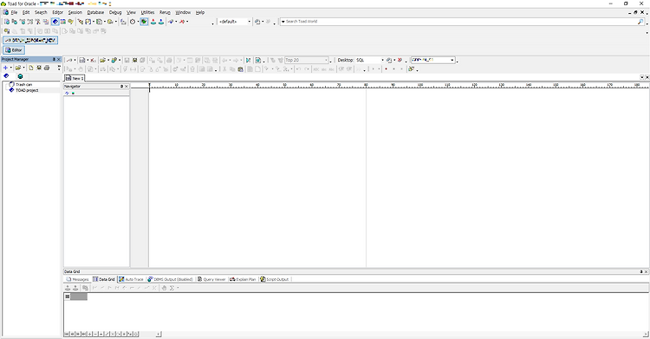The width and height of the screenshot is (650, 339).
Task: Open the File menu
Action: point(14,12)
